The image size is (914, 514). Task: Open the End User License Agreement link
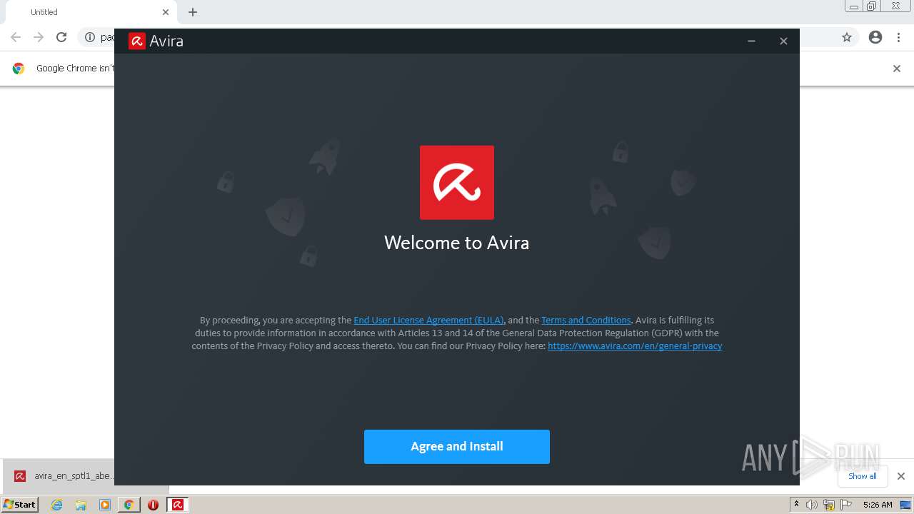click(x=428, y=321)
